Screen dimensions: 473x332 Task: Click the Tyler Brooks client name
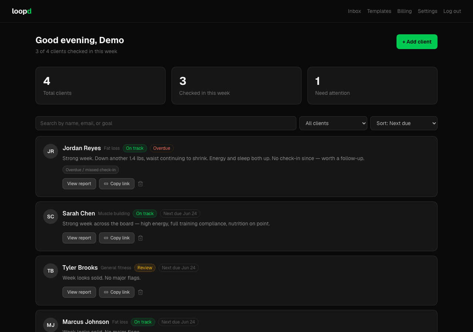point(80,267)
